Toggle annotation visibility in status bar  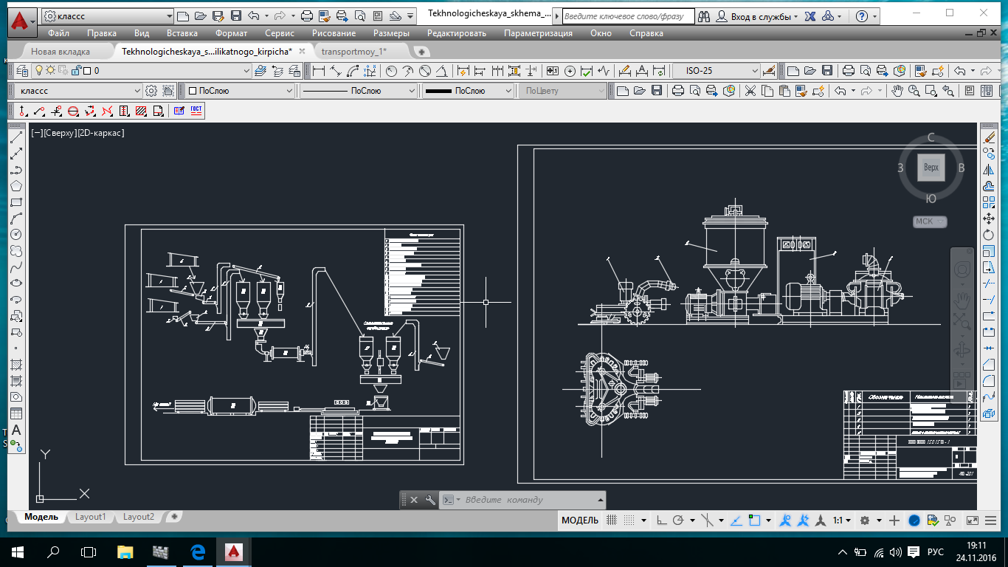point(785,520)
